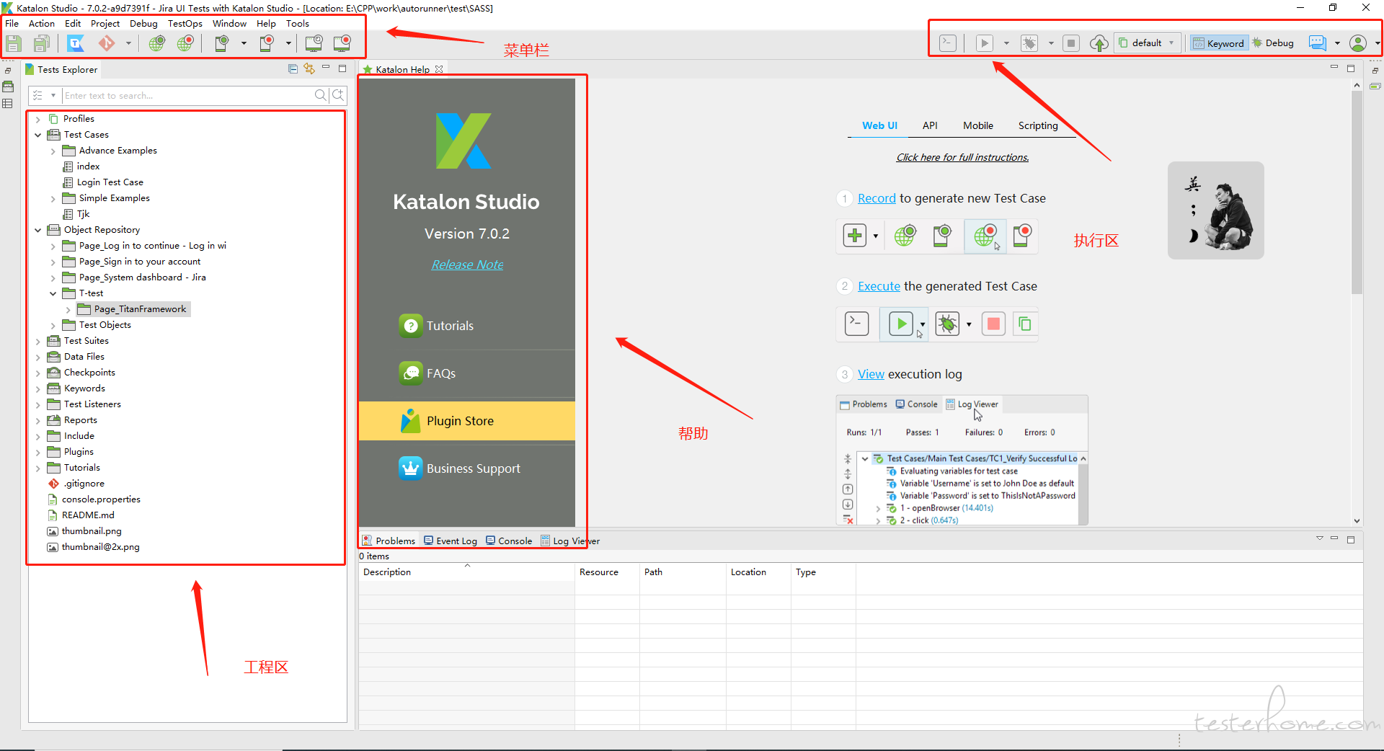Switch to the Mobile help tab
This screenshot has width=1384, height=751.
tap(978, 125)
